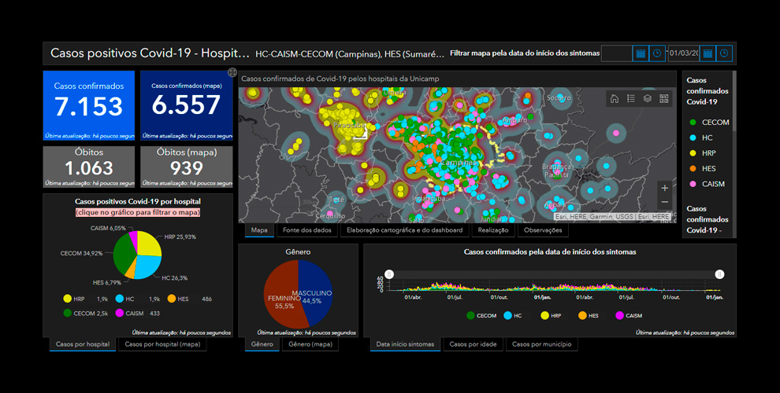Open the end date calendar picker

click(x=708, y=53)
